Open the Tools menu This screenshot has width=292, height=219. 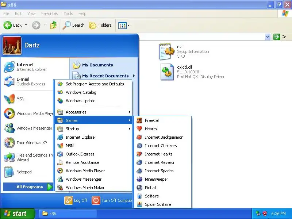coord(68,14)
